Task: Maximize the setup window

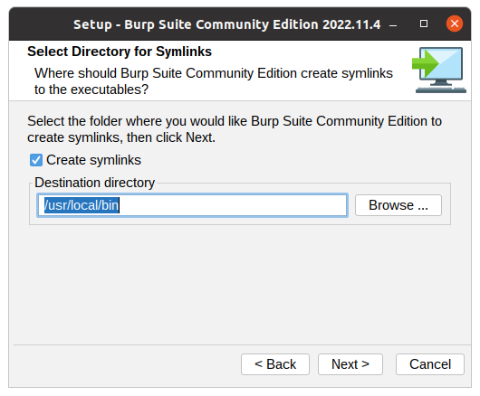Action: [x=424, y=24]
